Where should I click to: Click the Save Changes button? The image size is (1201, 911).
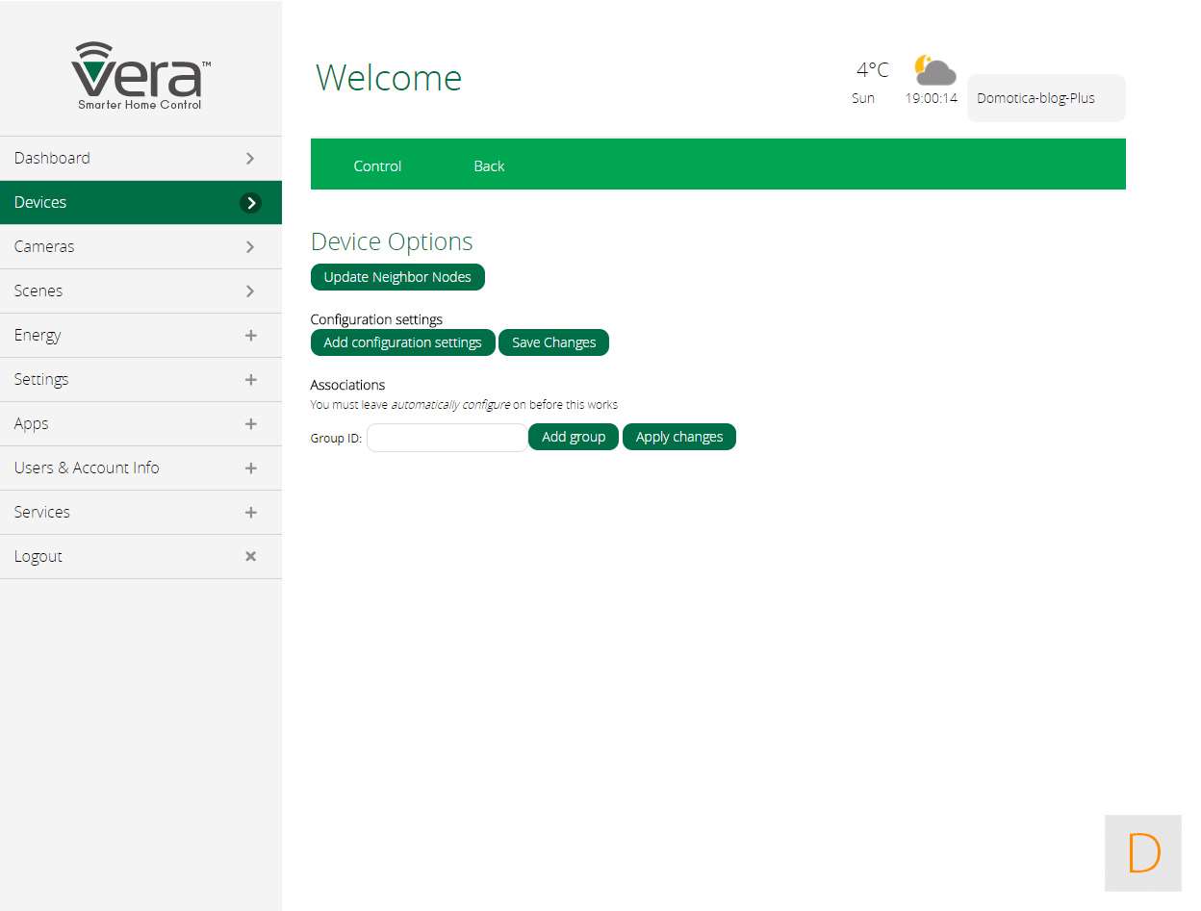click(553, 342)
